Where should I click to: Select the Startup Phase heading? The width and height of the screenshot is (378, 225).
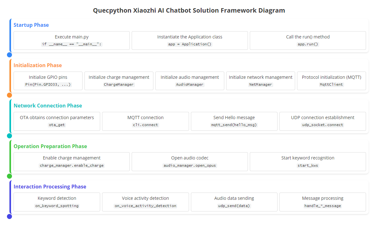coord(31,25)
